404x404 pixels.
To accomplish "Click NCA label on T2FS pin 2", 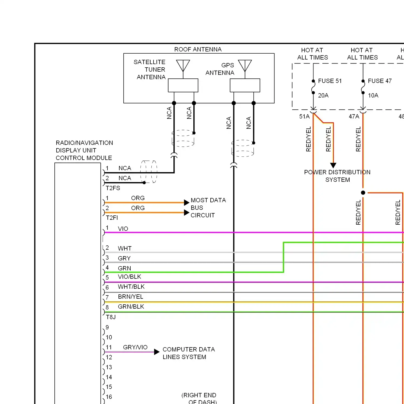I will click(x=125, y=178).
